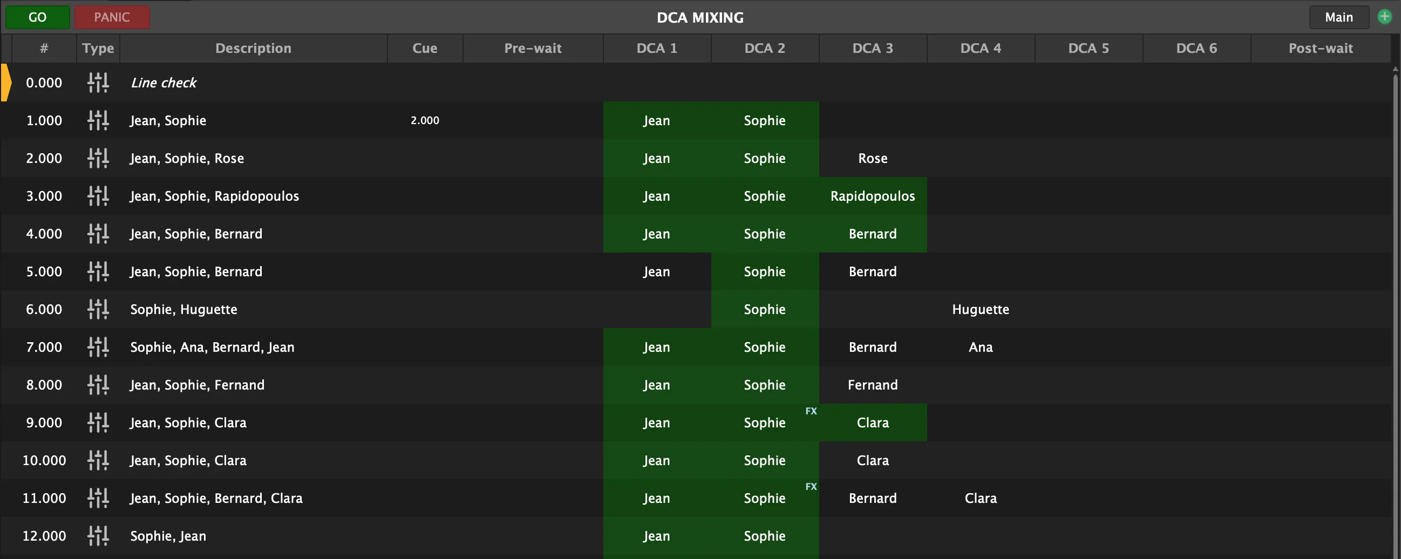1401x559 pixels.
Task: Click the vertical scrollbar on right edge
Action: [x=1396, y=310]
